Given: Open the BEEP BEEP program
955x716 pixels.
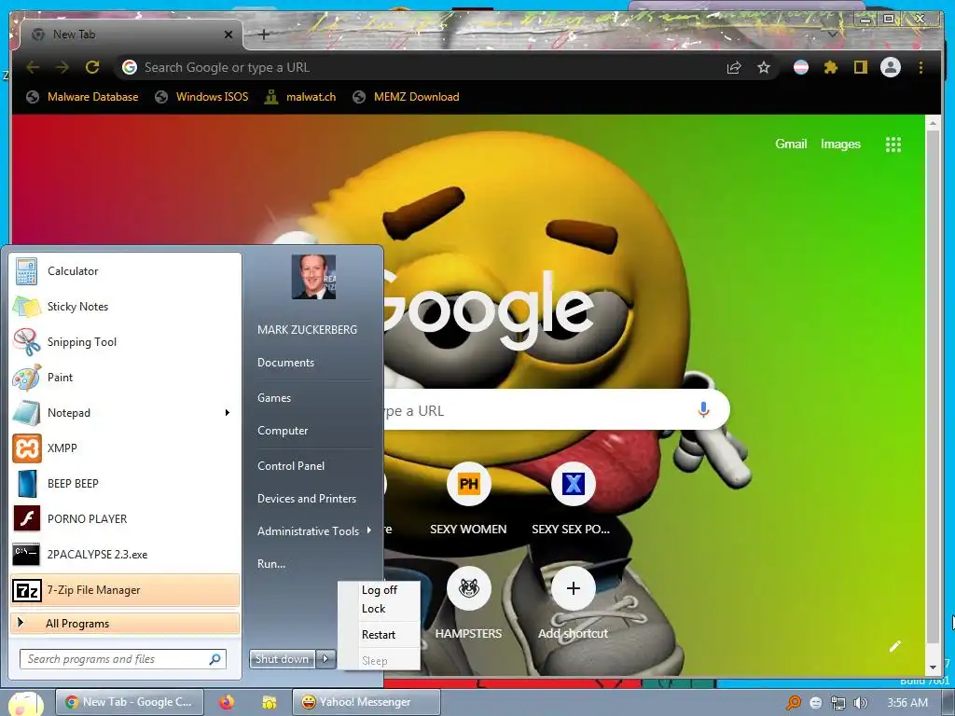Looking at the screenshot, I should pos(125,484).
